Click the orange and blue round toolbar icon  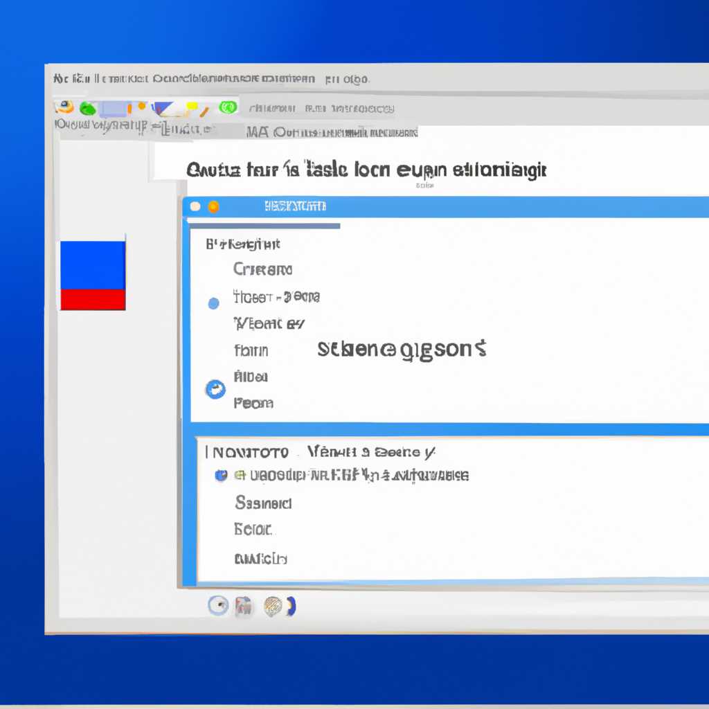[x=64, y=107]
